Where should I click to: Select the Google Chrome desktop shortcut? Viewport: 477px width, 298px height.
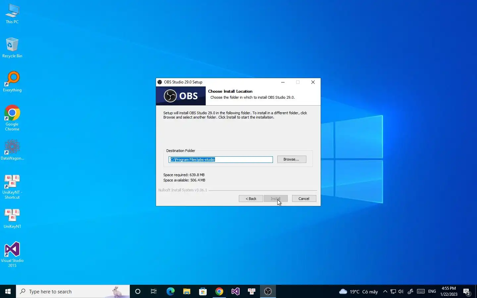tap(12, 118)
